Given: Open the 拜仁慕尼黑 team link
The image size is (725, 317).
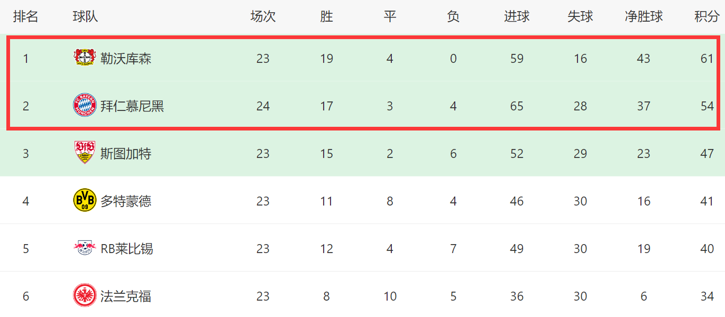Looking at the screenshot, I should (132, 106).
